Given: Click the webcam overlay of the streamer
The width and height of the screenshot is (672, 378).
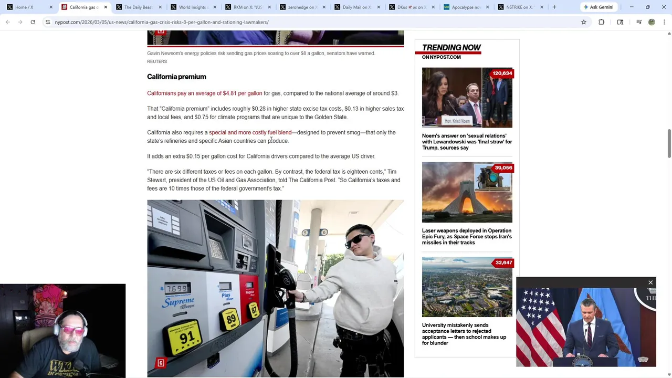Looking at the screenshot, I should coord(63,331).
